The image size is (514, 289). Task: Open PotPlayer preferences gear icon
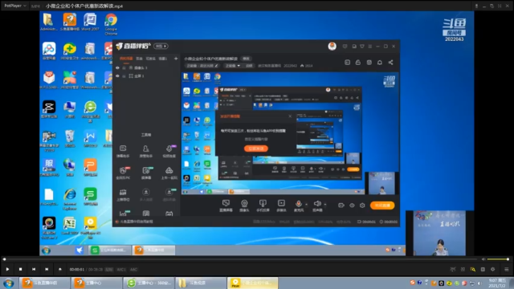click(x=492, y=270)
